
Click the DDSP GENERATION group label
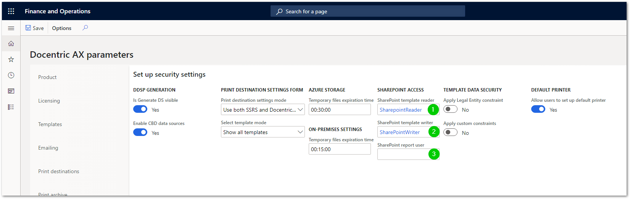coord(154,90)
